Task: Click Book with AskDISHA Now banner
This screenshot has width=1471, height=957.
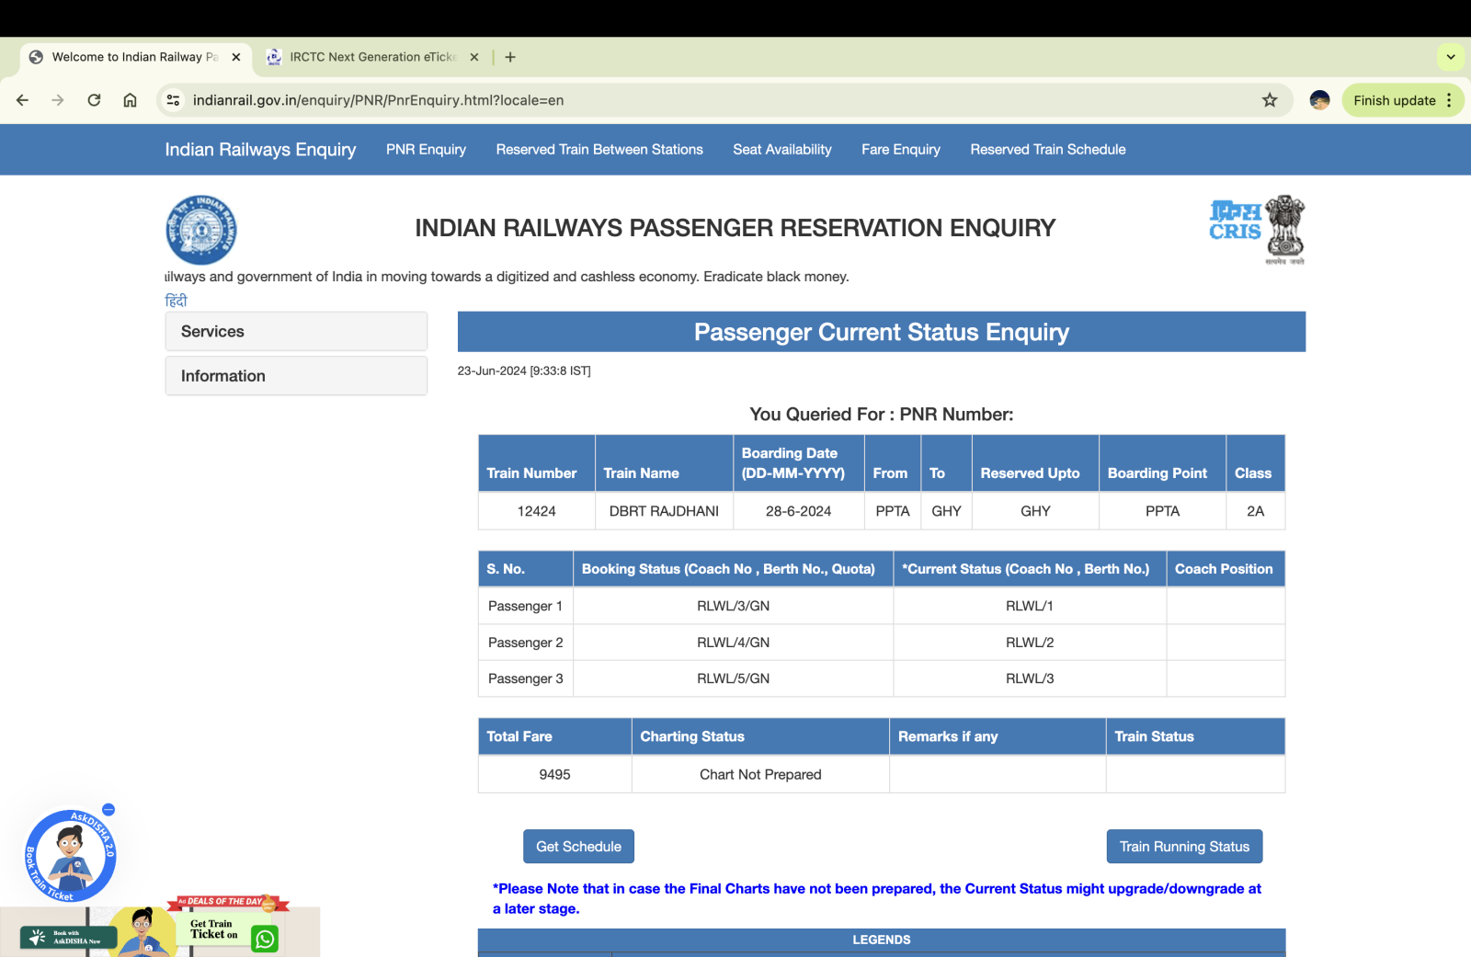Action: click(68, 938)
